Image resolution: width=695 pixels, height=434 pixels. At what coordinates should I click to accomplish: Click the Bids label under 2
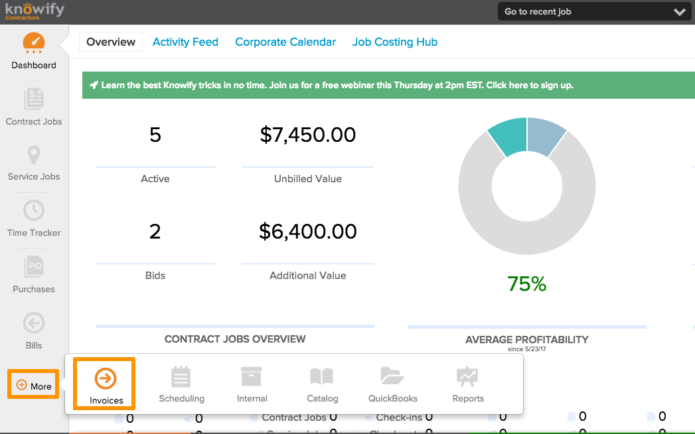point(155,276)
